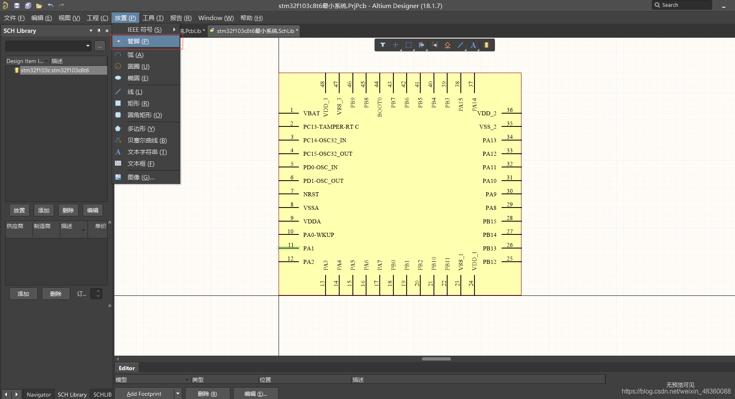Click the horizontal scrollbar thumb
The height and width of the screenshot is (399, 735).
[x=436, y=359]
